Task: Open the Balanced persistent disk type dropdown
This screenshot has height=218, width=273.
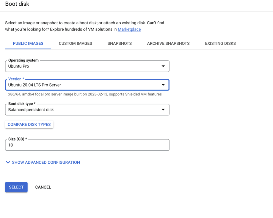Action: pos(87,110)
